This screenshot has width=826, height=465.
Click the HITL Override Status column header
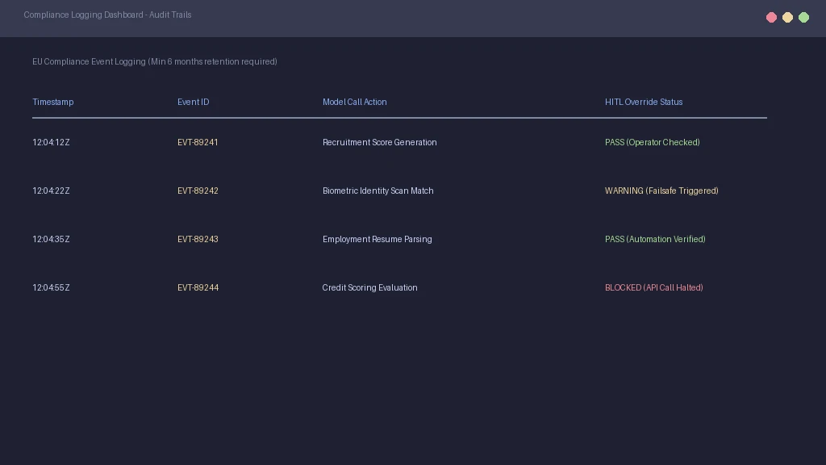click(644, 102)
